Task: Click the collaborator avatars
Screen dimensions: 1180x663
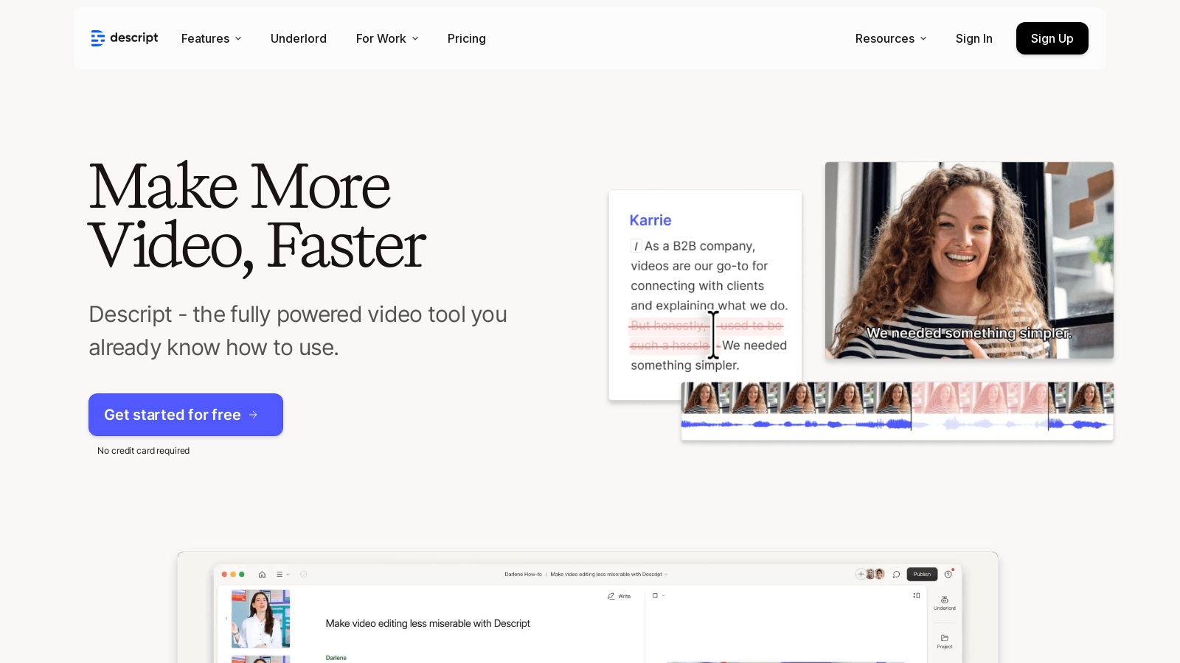Action: coord(875,575)
